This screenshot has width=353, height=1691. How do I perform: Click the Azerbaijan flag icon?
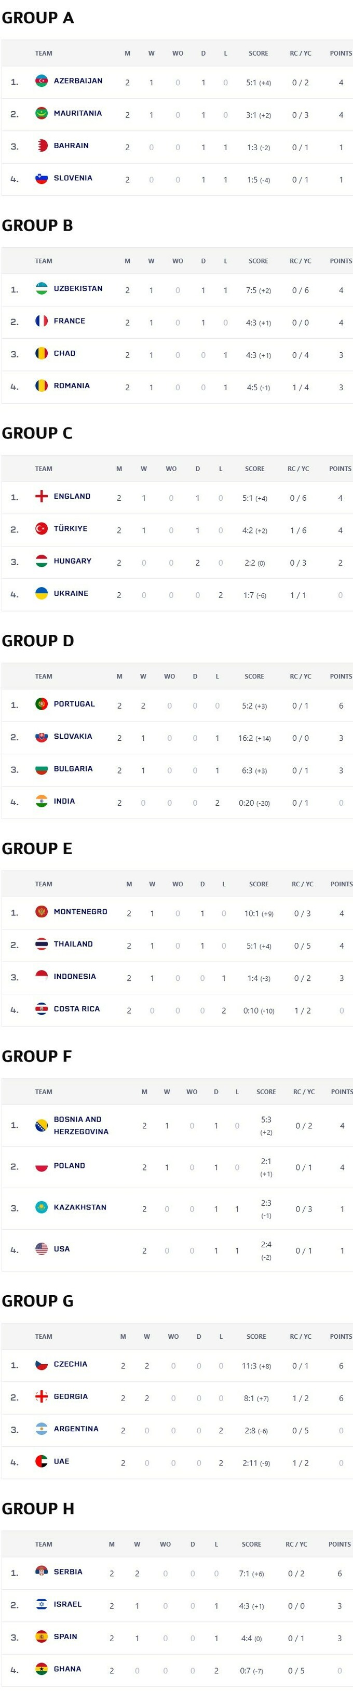pos(42,82)
